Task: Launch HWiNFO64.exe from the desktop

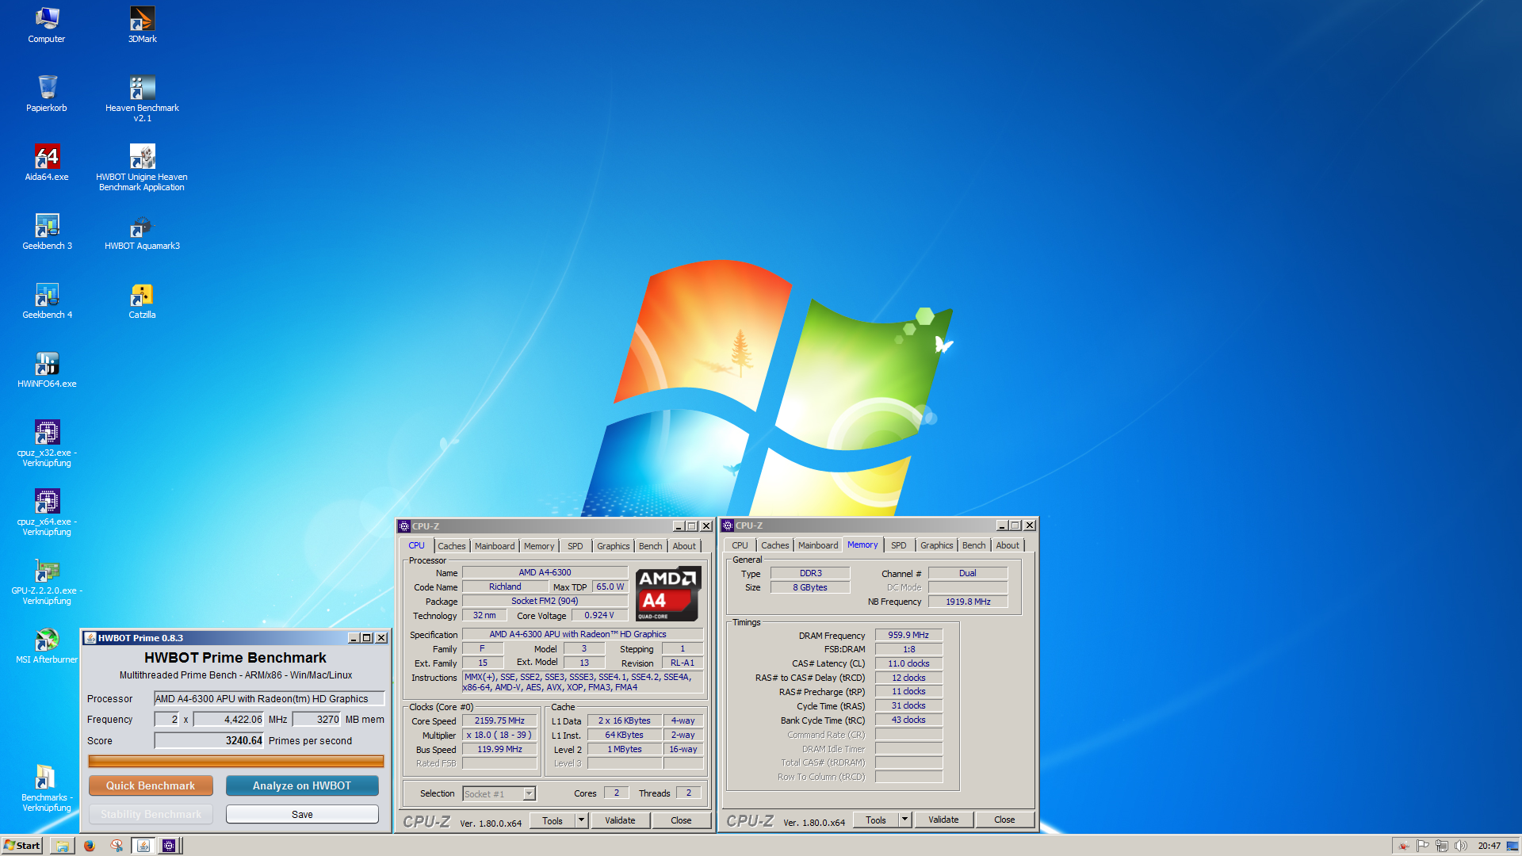Action: coord(47,369)
